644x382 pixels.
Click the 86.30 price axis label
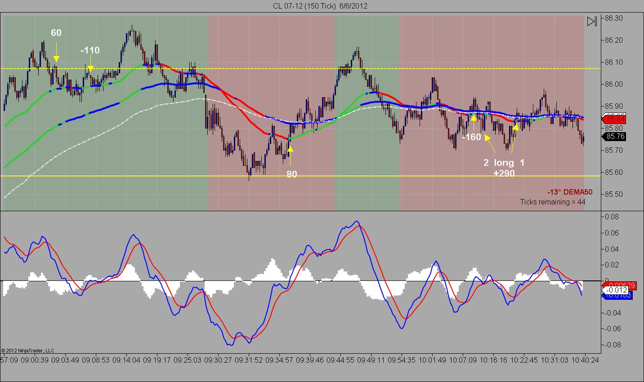(x=614, y=18)
